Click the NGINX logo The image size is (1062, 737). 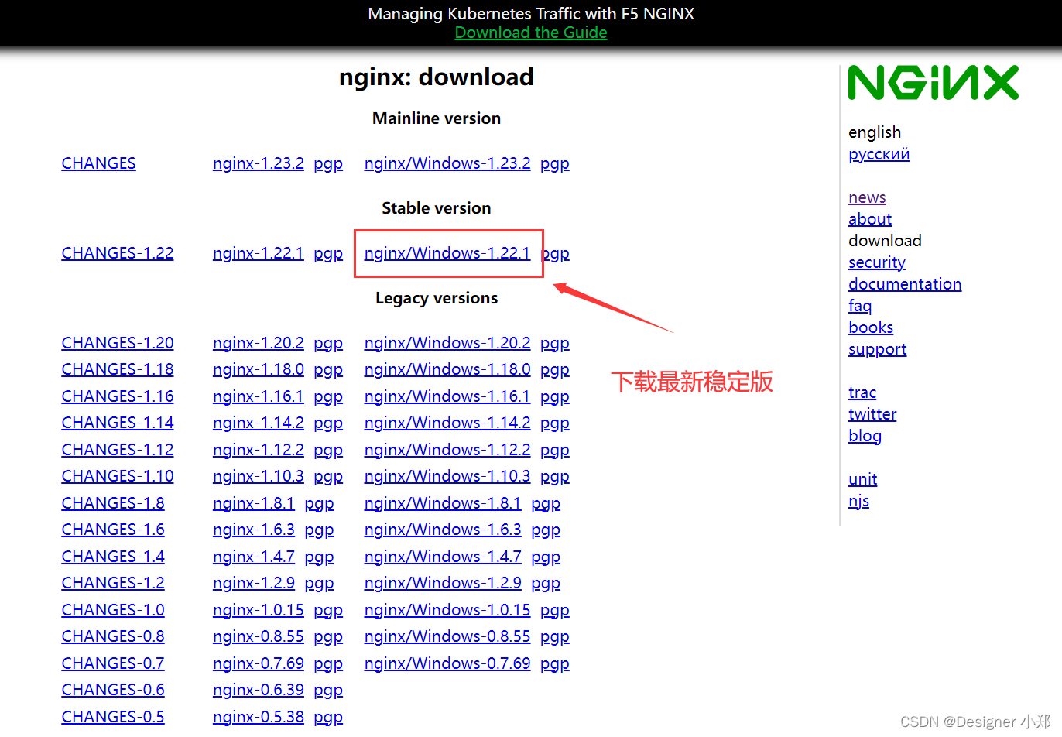tap(934, 83)
